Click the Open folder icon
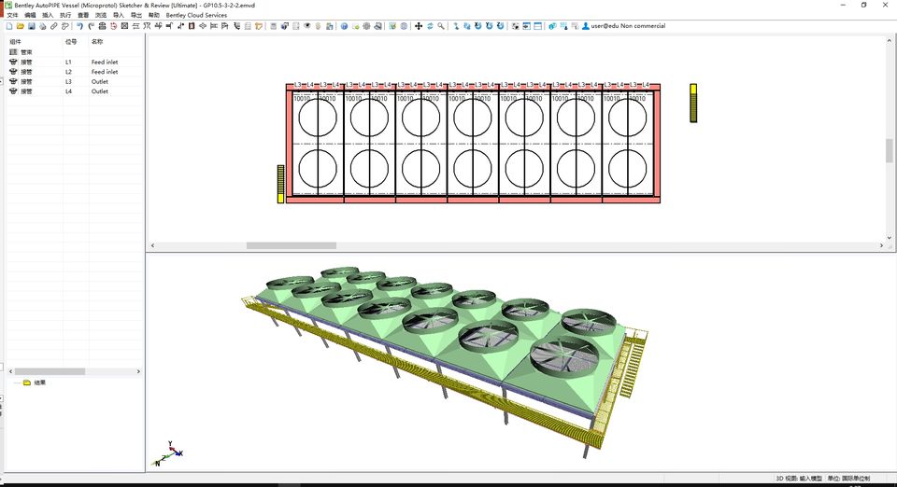Viewport: 897px width, 487px height. 20,26
